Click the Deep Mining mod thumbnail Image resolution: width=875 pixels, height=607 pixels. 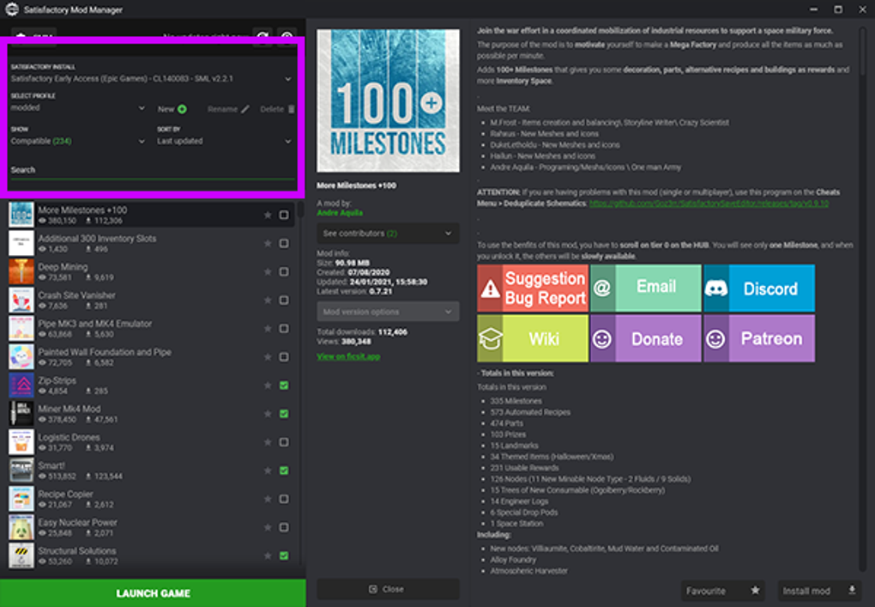point(21,272)
